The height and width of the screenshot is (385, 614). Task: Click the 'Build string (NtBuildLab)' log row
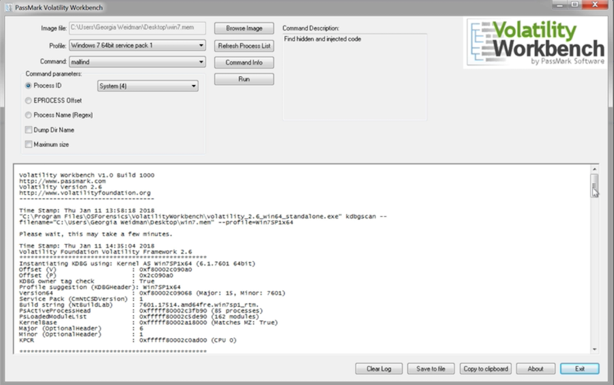139,305
